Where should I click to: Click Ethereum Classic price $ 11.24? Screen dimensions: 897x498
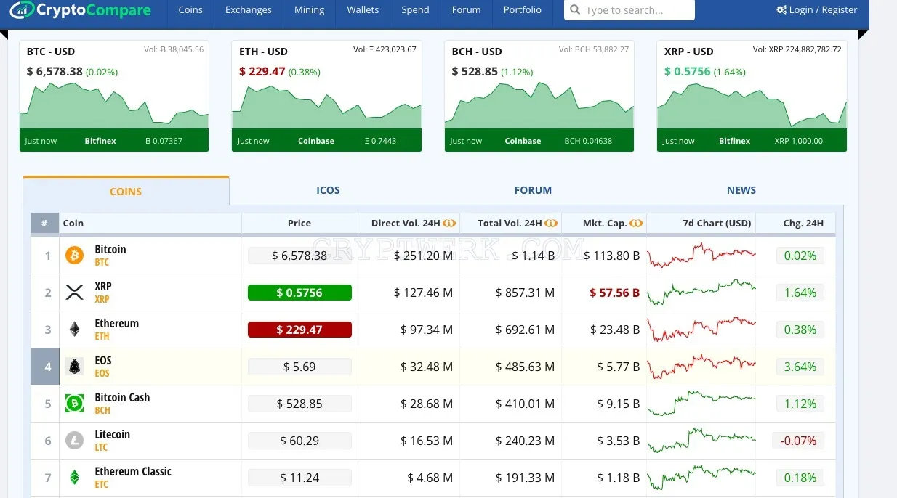tap(299, 478)
